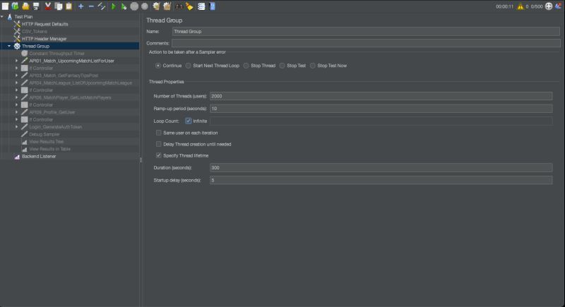Screen dimensions: 565x307
Task: Click the Comments input field
Action: point(366,43)
